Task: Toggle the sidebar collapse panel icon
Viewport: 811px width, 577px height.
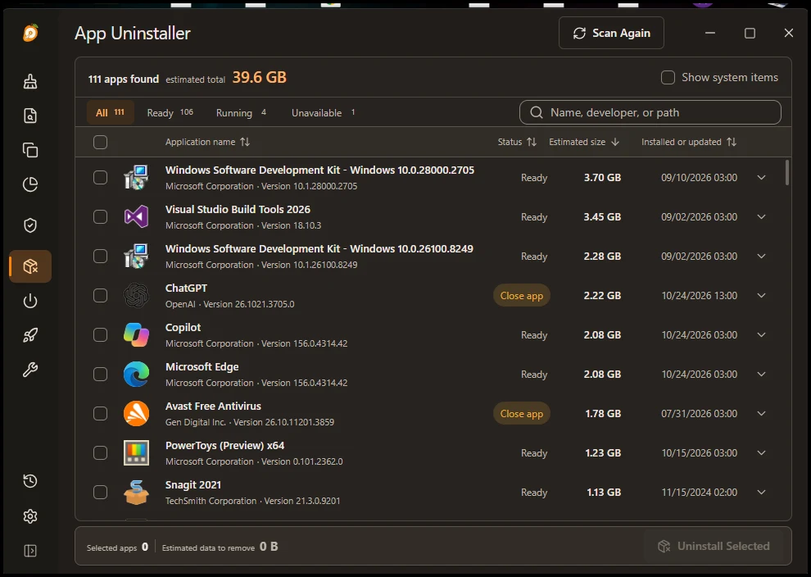Action: click(x=30, y=551)
